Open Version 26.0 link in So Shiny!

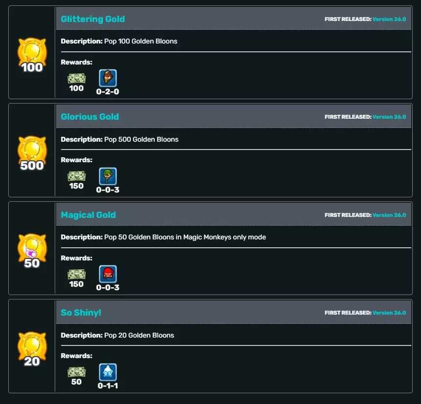tap(389, 313)
